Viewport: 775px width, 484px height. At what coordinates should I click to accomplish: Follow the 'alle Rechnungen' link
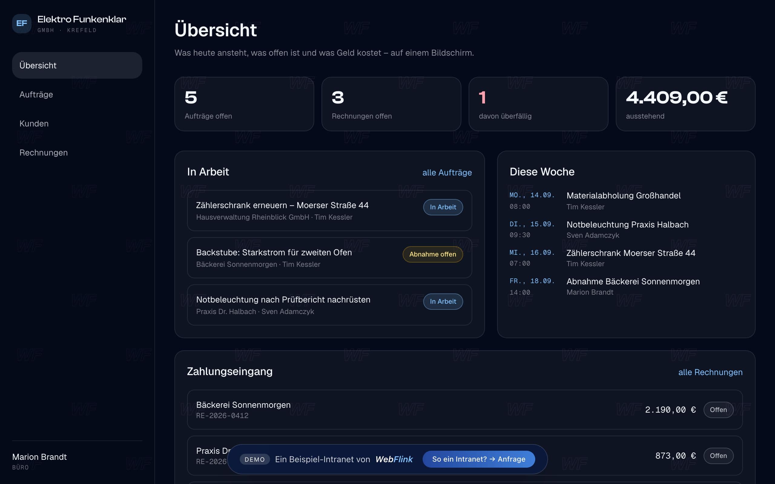pos(710,372)
